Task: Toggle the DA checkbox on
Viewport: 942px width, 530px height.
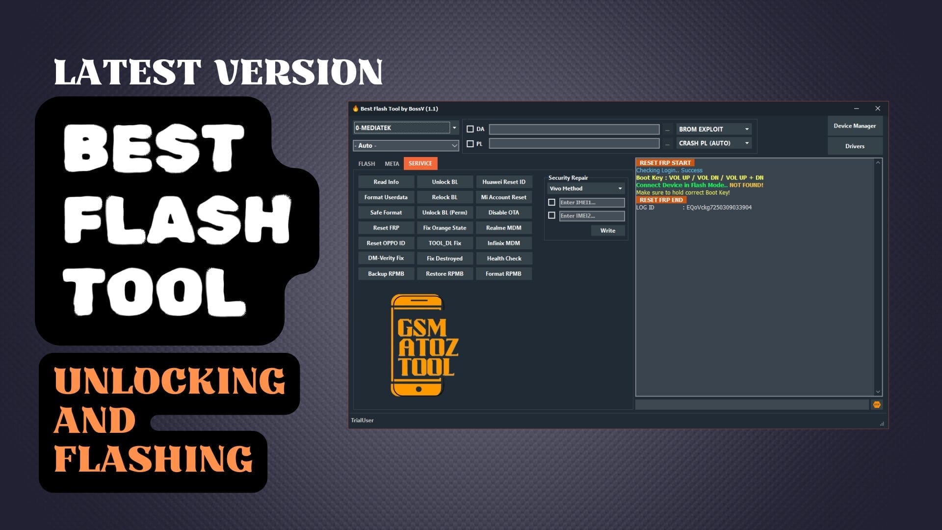Action: [469, 128]
